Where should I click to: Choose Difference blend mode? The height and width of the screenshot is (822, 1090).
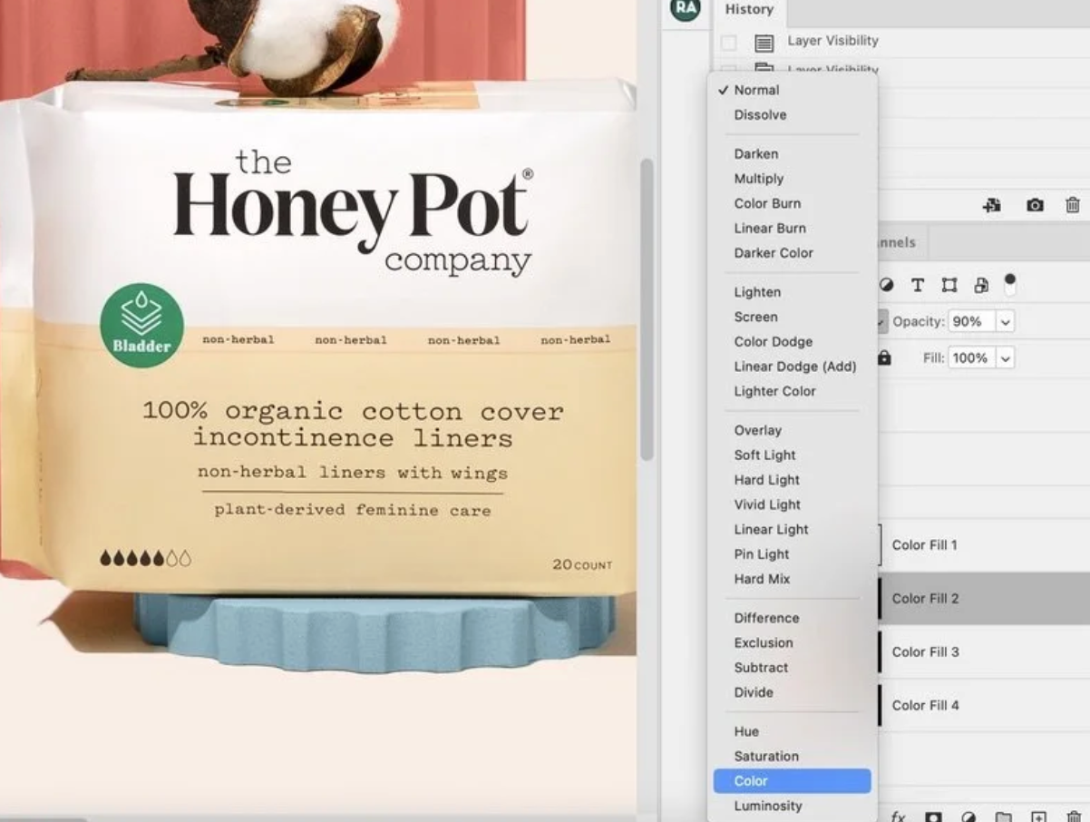792,618
